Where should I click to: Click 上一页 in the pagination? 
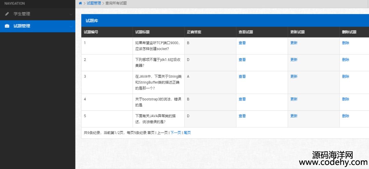point(162,133)
